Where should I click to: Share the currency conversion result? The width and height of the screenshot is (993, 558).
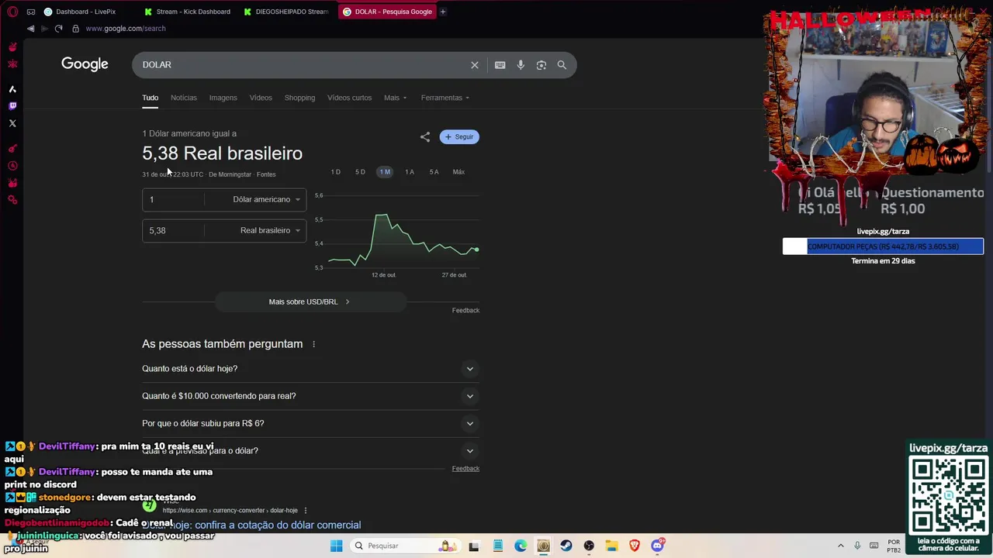click(425, 137)
